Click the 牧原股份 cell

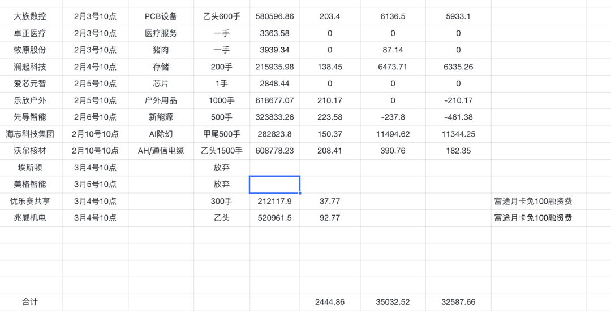click(31, 50)
